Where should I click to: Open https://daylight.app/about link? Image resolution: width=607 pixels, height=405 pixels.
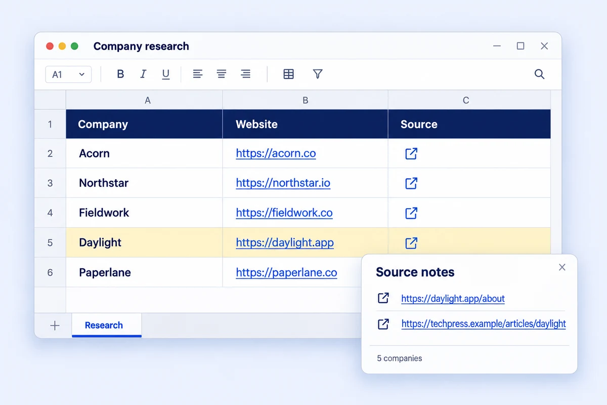pos(453,299)
